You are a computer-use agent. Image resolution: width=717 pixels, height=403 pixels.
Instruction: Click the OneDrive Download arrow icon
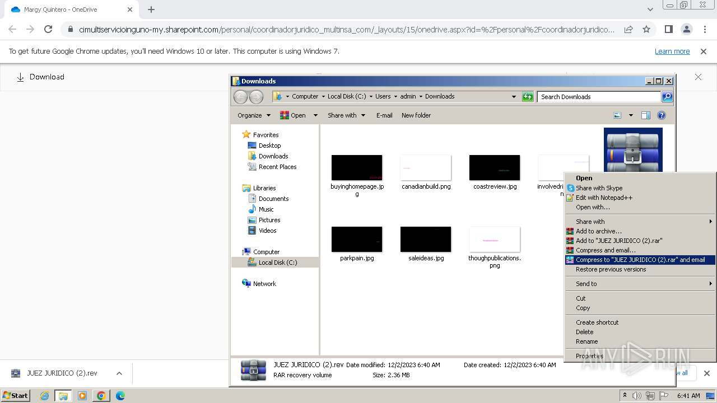click(20, 77)
